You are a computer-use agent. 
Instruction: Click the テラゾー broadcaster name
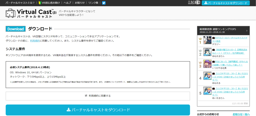click(216, 44)
